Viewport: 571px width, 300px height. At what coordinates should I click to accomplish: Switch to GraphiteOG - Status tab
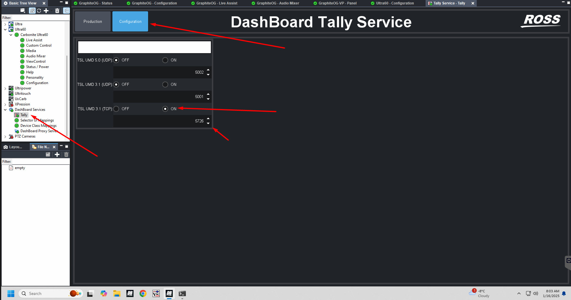93,3
